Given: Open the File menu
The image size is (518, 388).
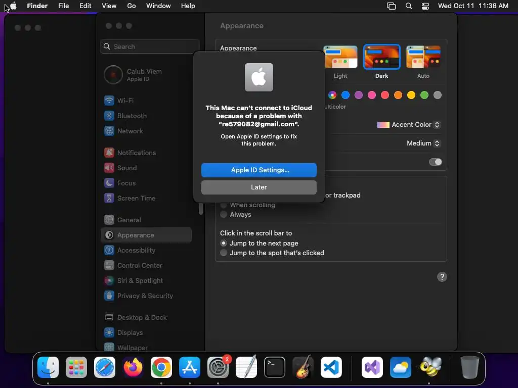Looking at the screenshot, I should [x=63, y=6].
